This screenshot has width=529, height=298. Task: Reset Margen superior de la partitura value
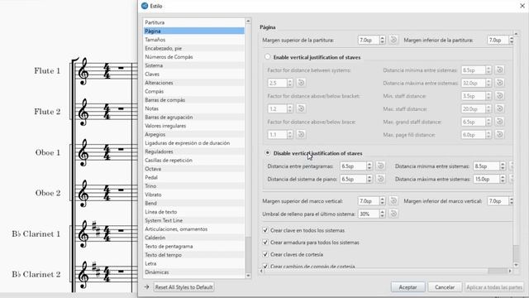coord(393,40)
